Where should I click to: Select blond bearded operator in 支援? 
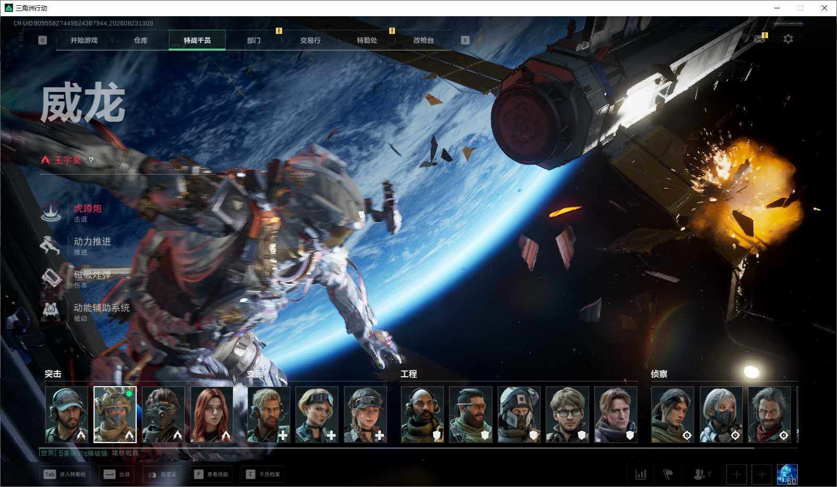[x=269, y=414]
